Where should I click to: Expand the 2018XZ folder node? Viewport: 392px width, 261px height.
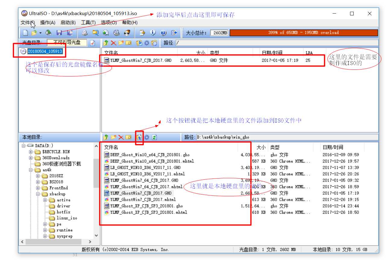(x=38, y=176)
